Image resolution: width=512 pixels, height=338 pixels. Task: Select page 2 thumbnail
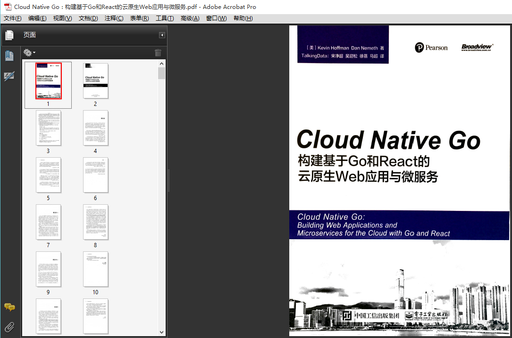[95, 81]
